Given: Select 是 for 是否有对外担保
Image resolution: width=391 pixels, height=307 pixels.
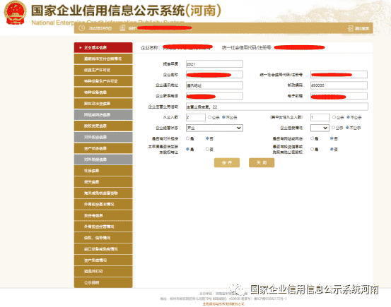Looking at the screenshot, I should tap(188, 138).
